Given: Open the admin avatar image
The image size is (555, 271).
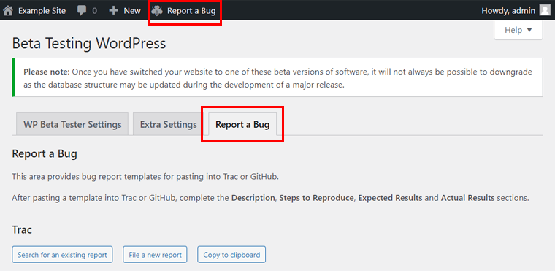Looking at the screenshot, I should tap(545, 11).
